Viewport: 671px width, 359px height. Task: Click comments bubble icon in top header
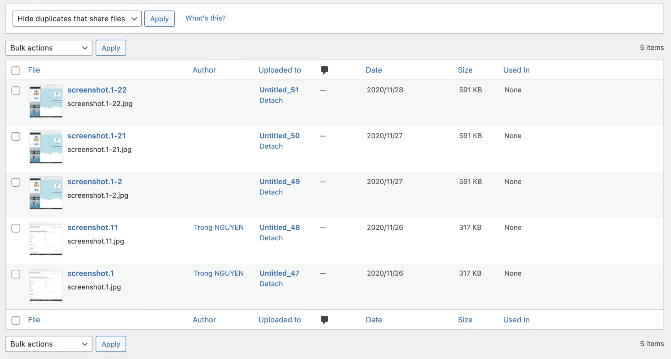point(325,70)
